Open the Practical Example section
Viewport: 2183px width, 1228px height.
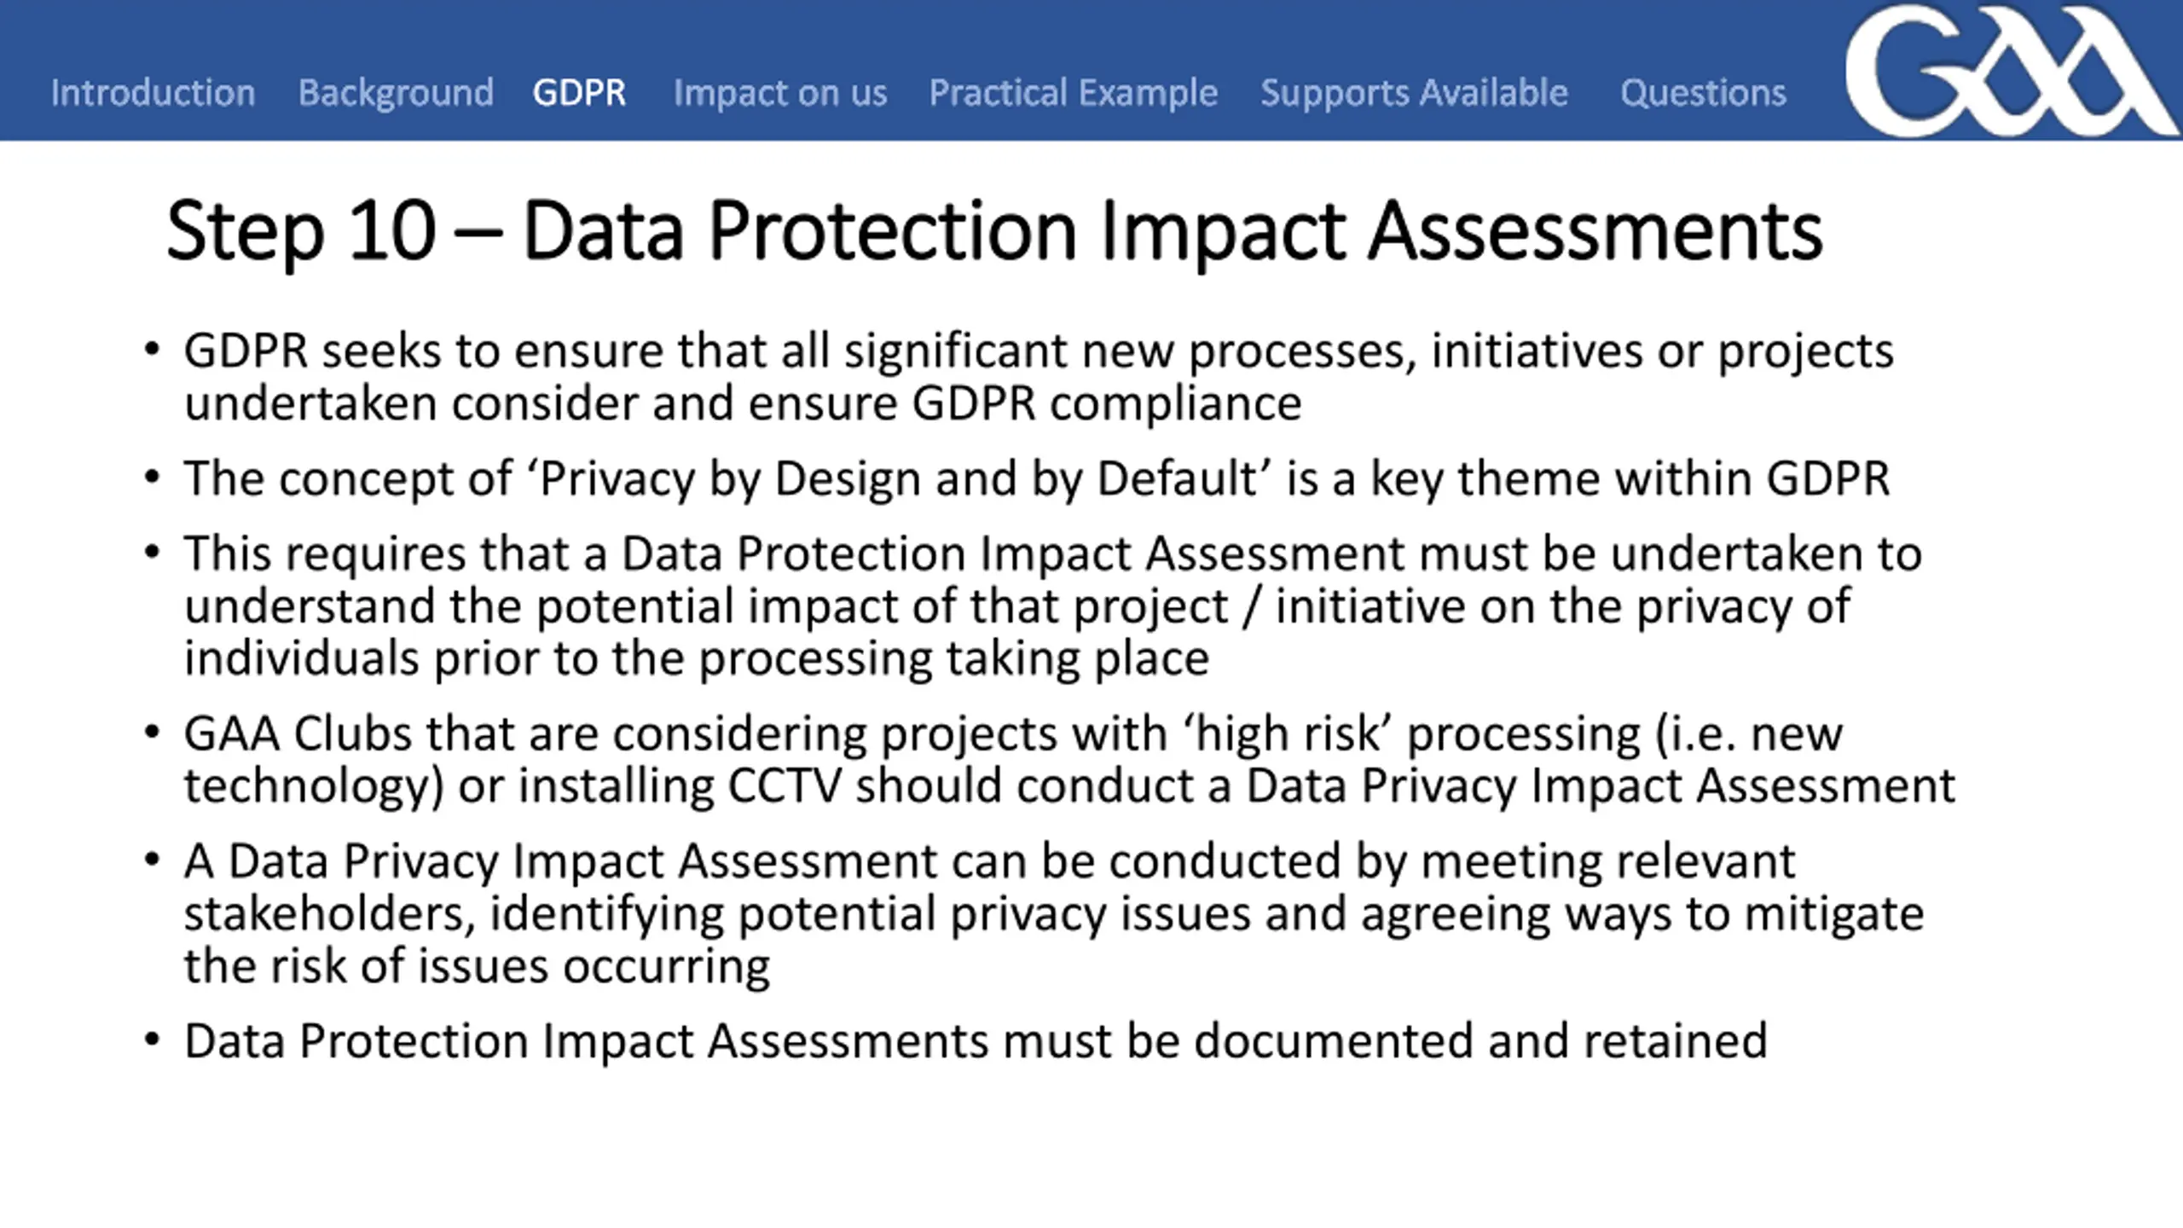pyautogui.click(x=1073, y=92)
